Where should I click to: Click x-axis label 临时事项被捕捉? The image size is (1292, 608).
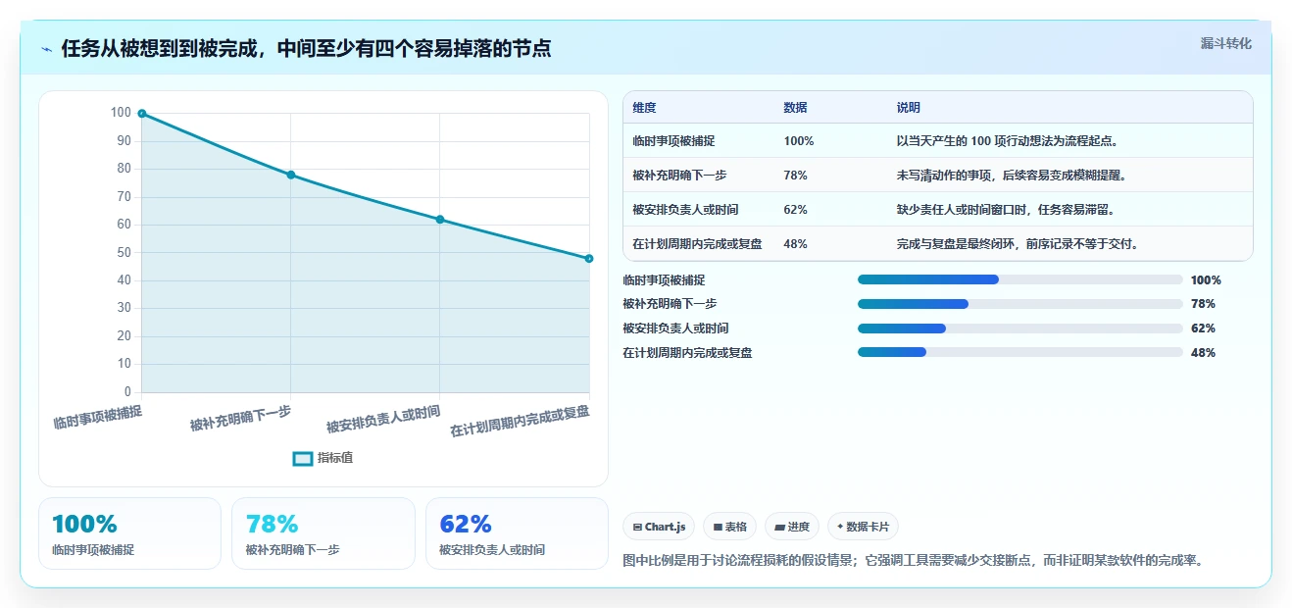pyautogui.click(x=98, y=418)
